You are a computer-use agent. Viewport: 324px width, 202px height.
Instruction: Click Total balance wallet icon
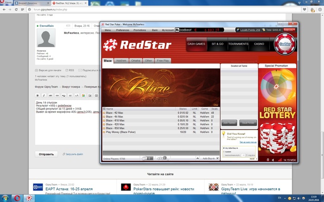tap(264, 30)
